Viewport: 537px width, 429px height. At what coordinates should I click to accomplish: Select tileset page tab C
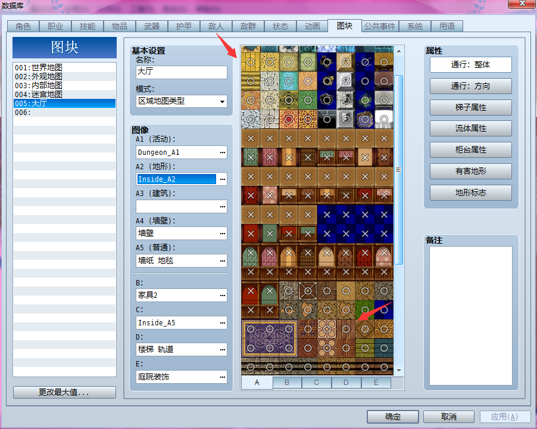click(x=317, y=383)
